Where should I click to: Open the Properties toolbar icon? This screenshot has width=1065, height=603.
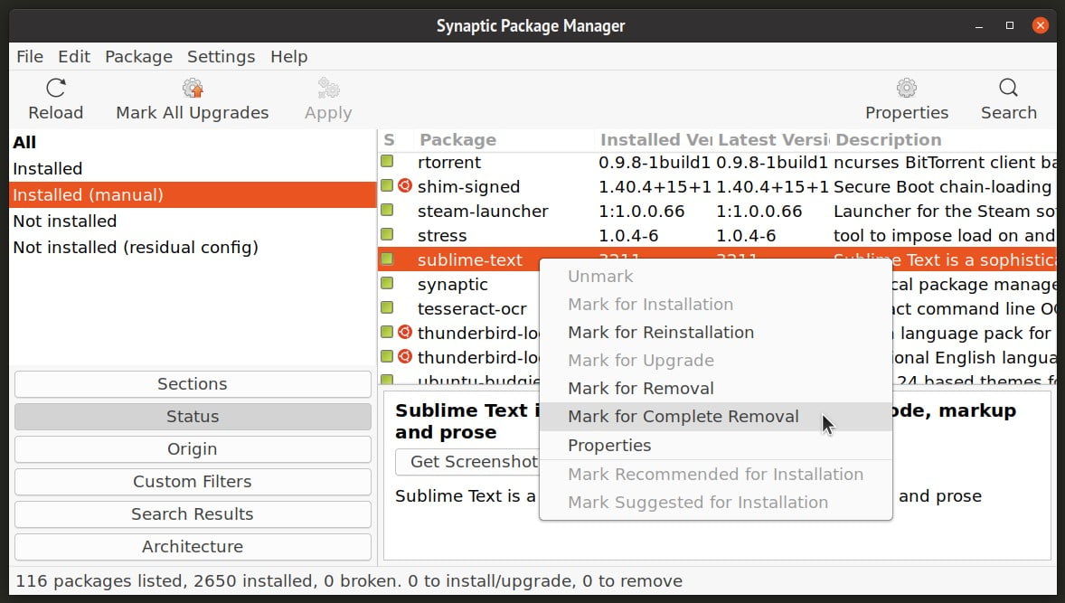(907, 88)
